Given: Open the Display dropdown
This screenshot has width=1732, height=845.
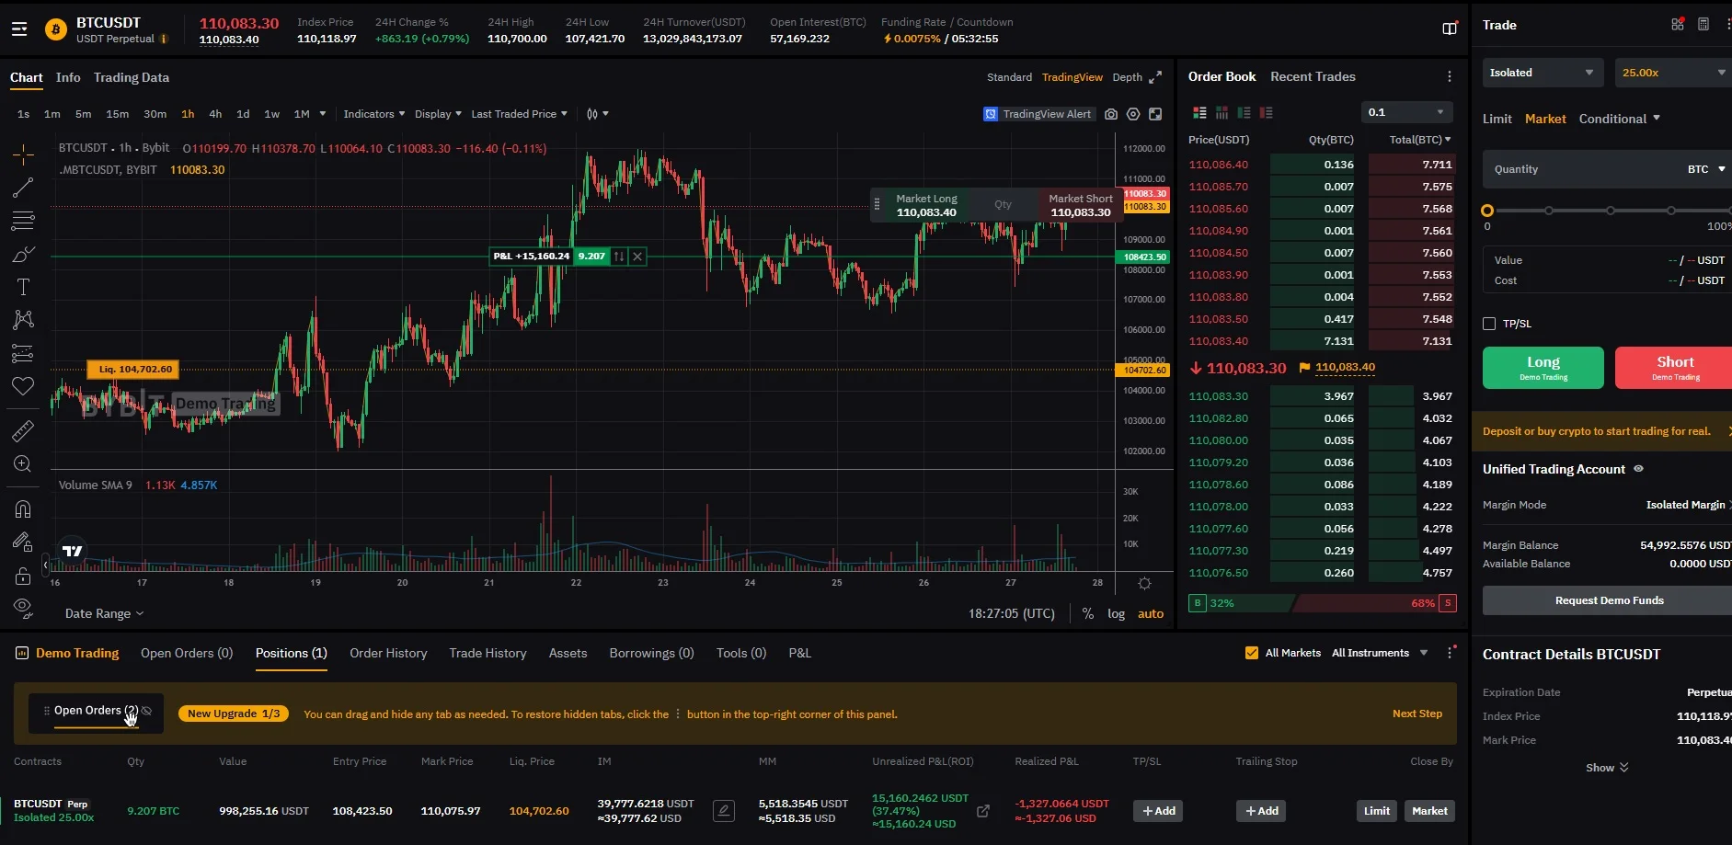Looking at the screenshot, I should pyautogui.click(x=438, y=114).
